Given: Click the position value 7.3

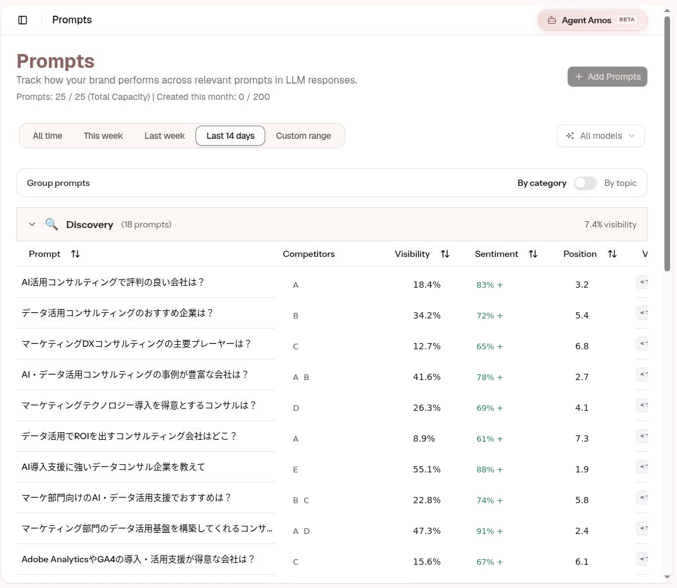Looking at the screenshot, I should [581, 438].
